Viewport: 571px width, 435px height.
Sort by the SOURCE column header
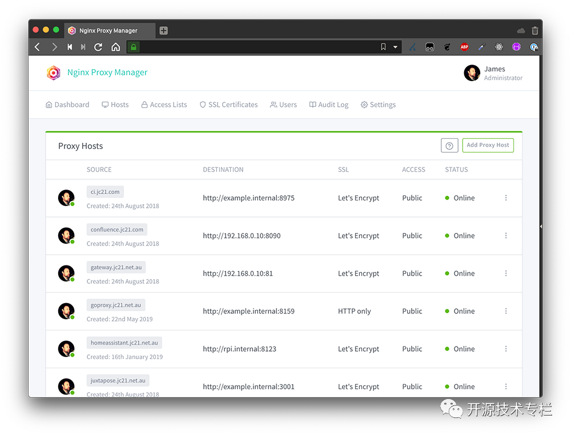click(99, 170)
